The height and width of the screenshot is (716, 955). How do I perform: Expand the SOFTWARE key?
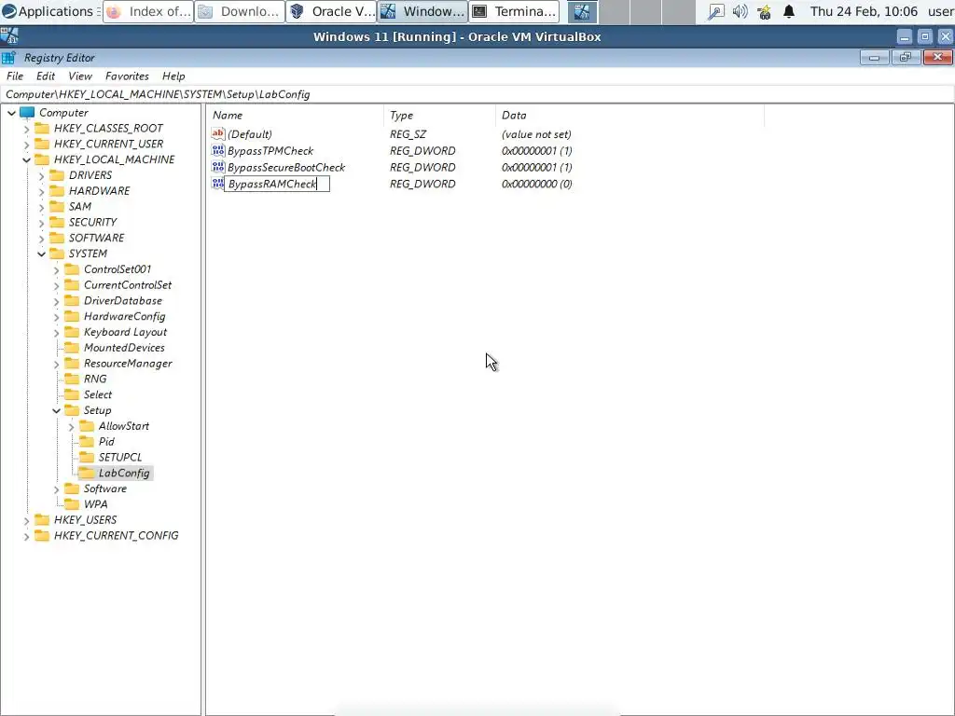(x=41, y=238)
